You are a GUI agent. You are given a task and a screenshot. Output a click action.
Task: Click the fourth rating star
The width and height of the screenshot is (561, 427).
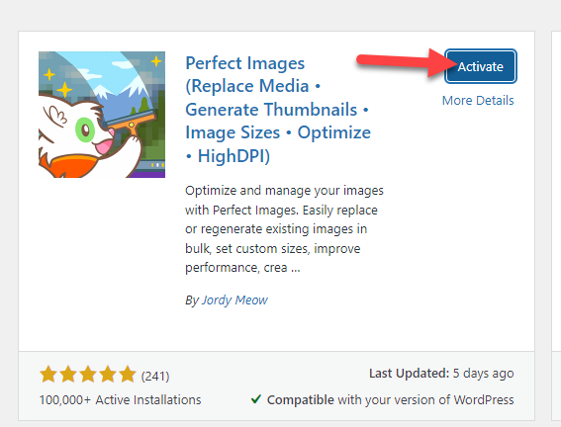click(x=107, y=375)
